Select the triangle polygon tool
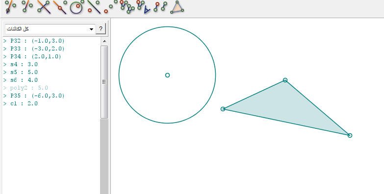This screenshot has height=194, width=384. pos(177,7)
